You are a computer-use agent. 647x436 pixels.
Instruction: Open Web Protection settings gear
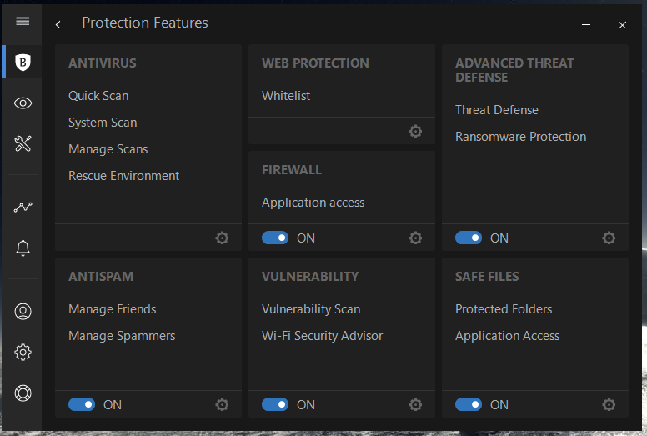coord(415,131)
